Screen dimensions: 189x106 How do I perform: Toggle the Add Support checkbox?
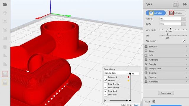click(184, 41)
